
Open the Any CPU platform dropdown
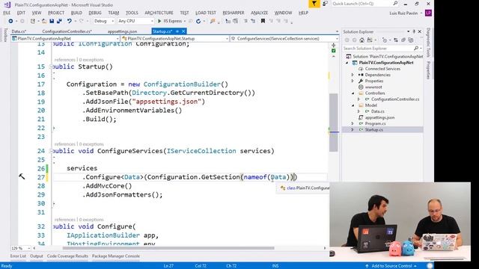click(x=135, y=21)
